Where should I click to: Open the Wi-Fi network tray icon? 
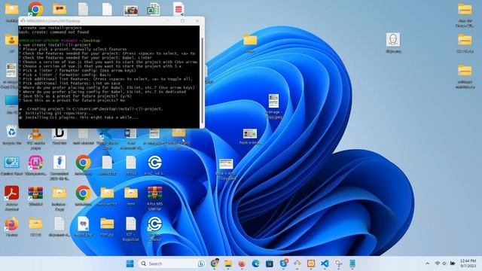click(x=438, y=263)
